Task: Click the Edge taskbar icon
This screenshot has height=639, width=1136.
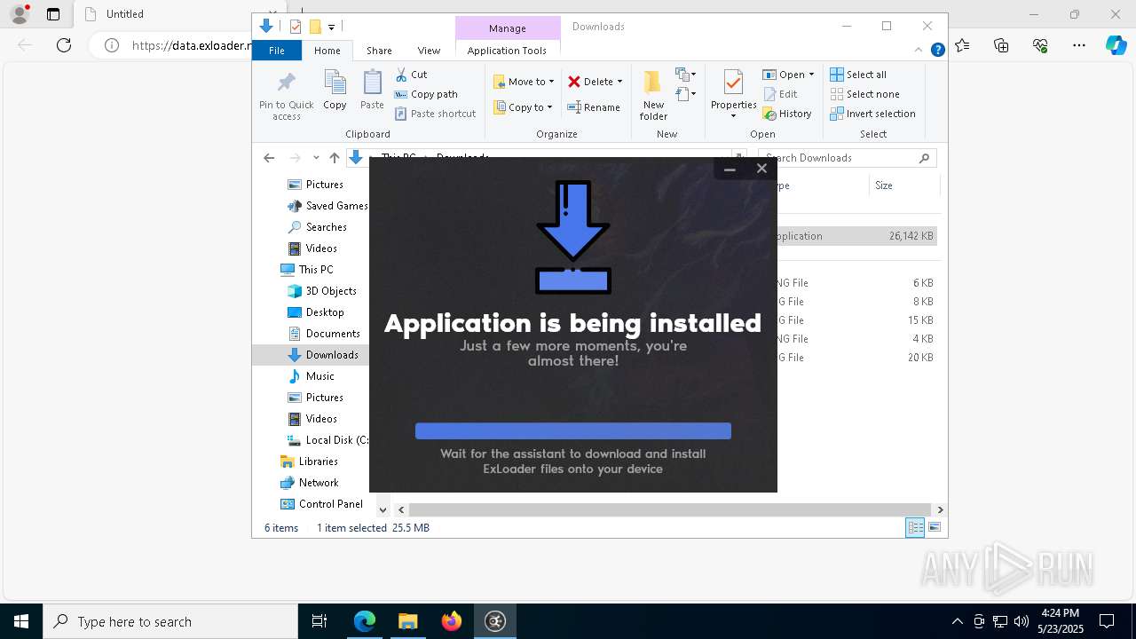Action: click(x=365, y=621)
